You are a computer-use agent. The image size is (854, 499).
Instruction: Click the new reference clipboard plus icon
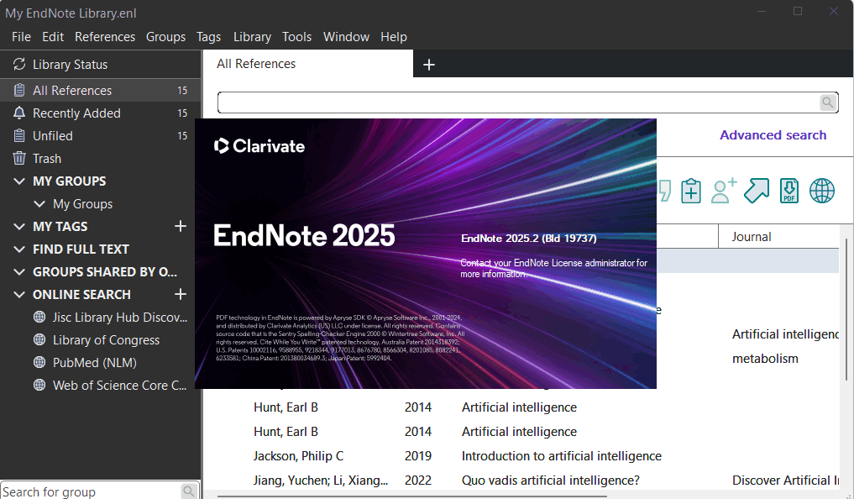tap(690, 192)
